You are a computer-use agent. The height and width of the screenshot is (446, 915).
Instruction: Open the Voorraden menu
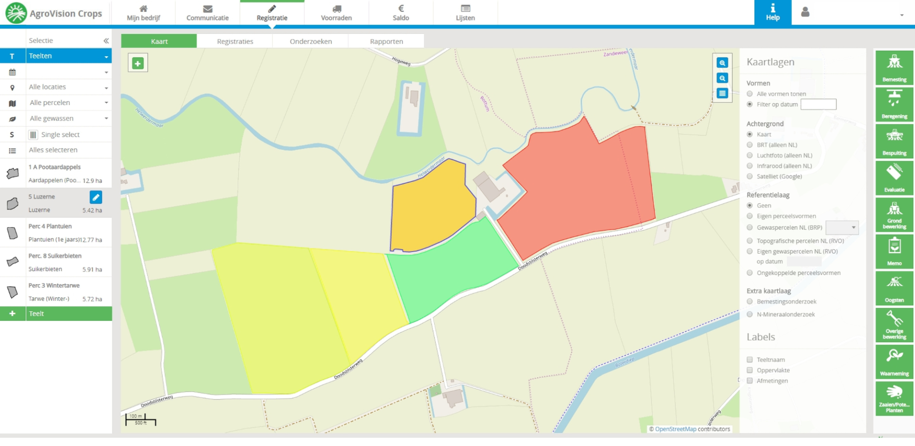336,13
